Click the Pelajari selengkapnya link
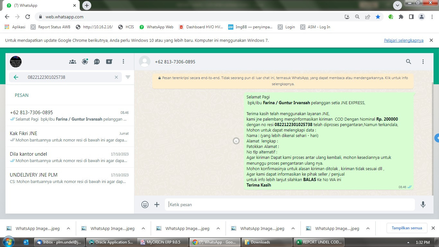The image size is (439, 247). pyautogui.click(x=404, y=40)
